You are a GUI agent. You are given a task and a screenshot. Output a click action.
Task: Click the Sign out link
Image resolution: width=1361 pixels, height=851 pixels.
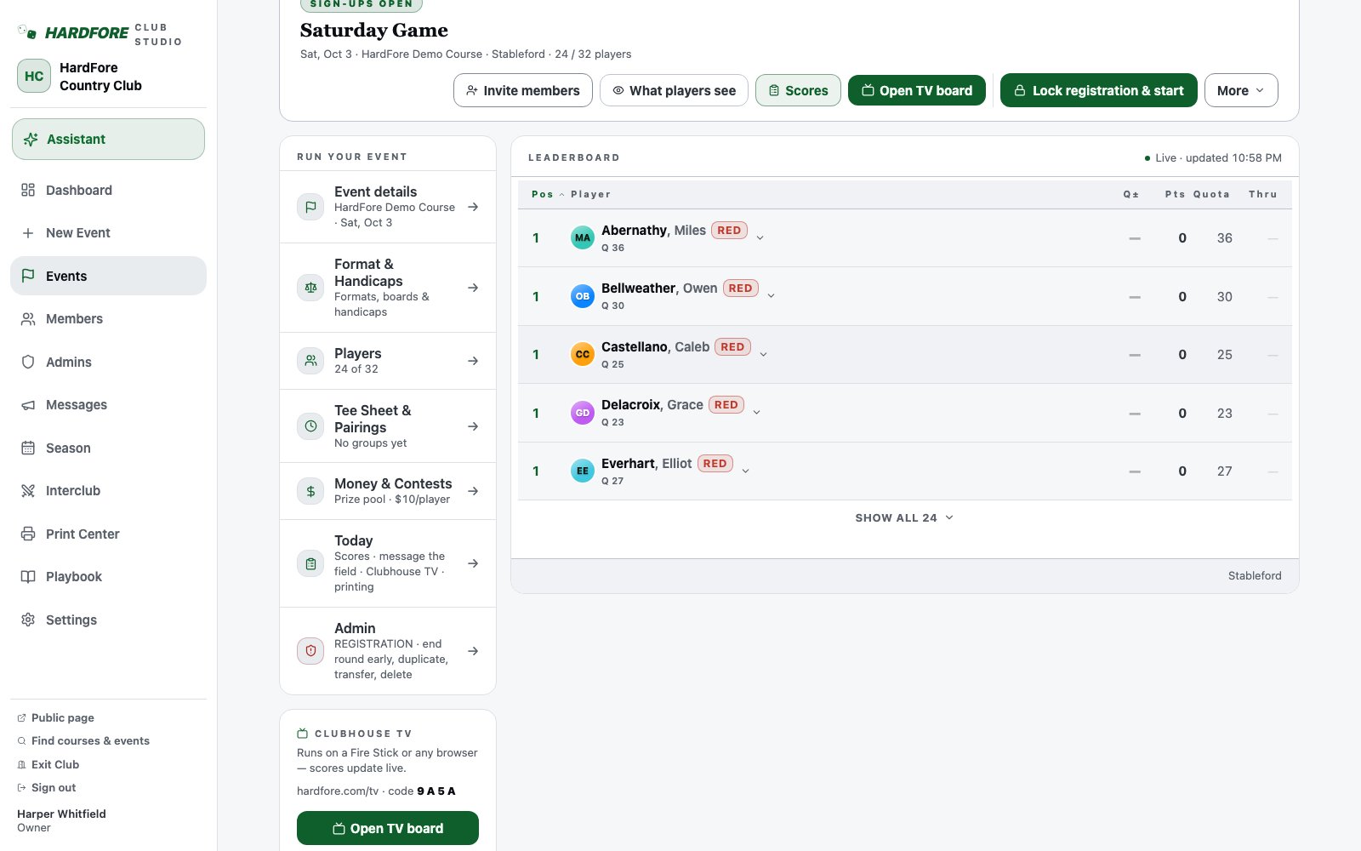(47, 787)
